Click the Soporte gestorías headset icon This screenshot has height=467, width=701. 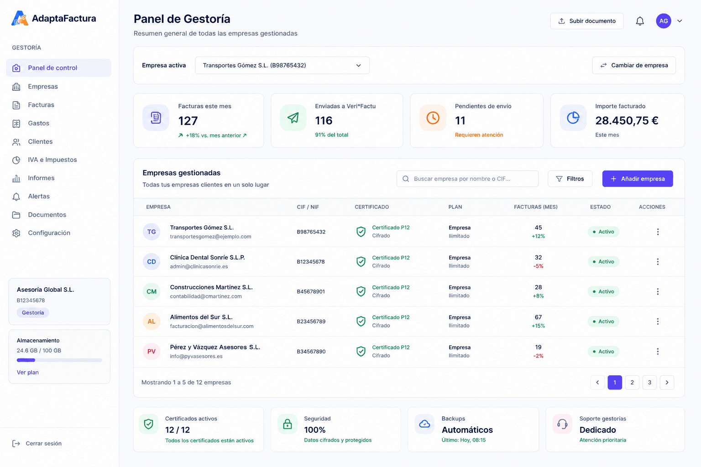[562, 424]
